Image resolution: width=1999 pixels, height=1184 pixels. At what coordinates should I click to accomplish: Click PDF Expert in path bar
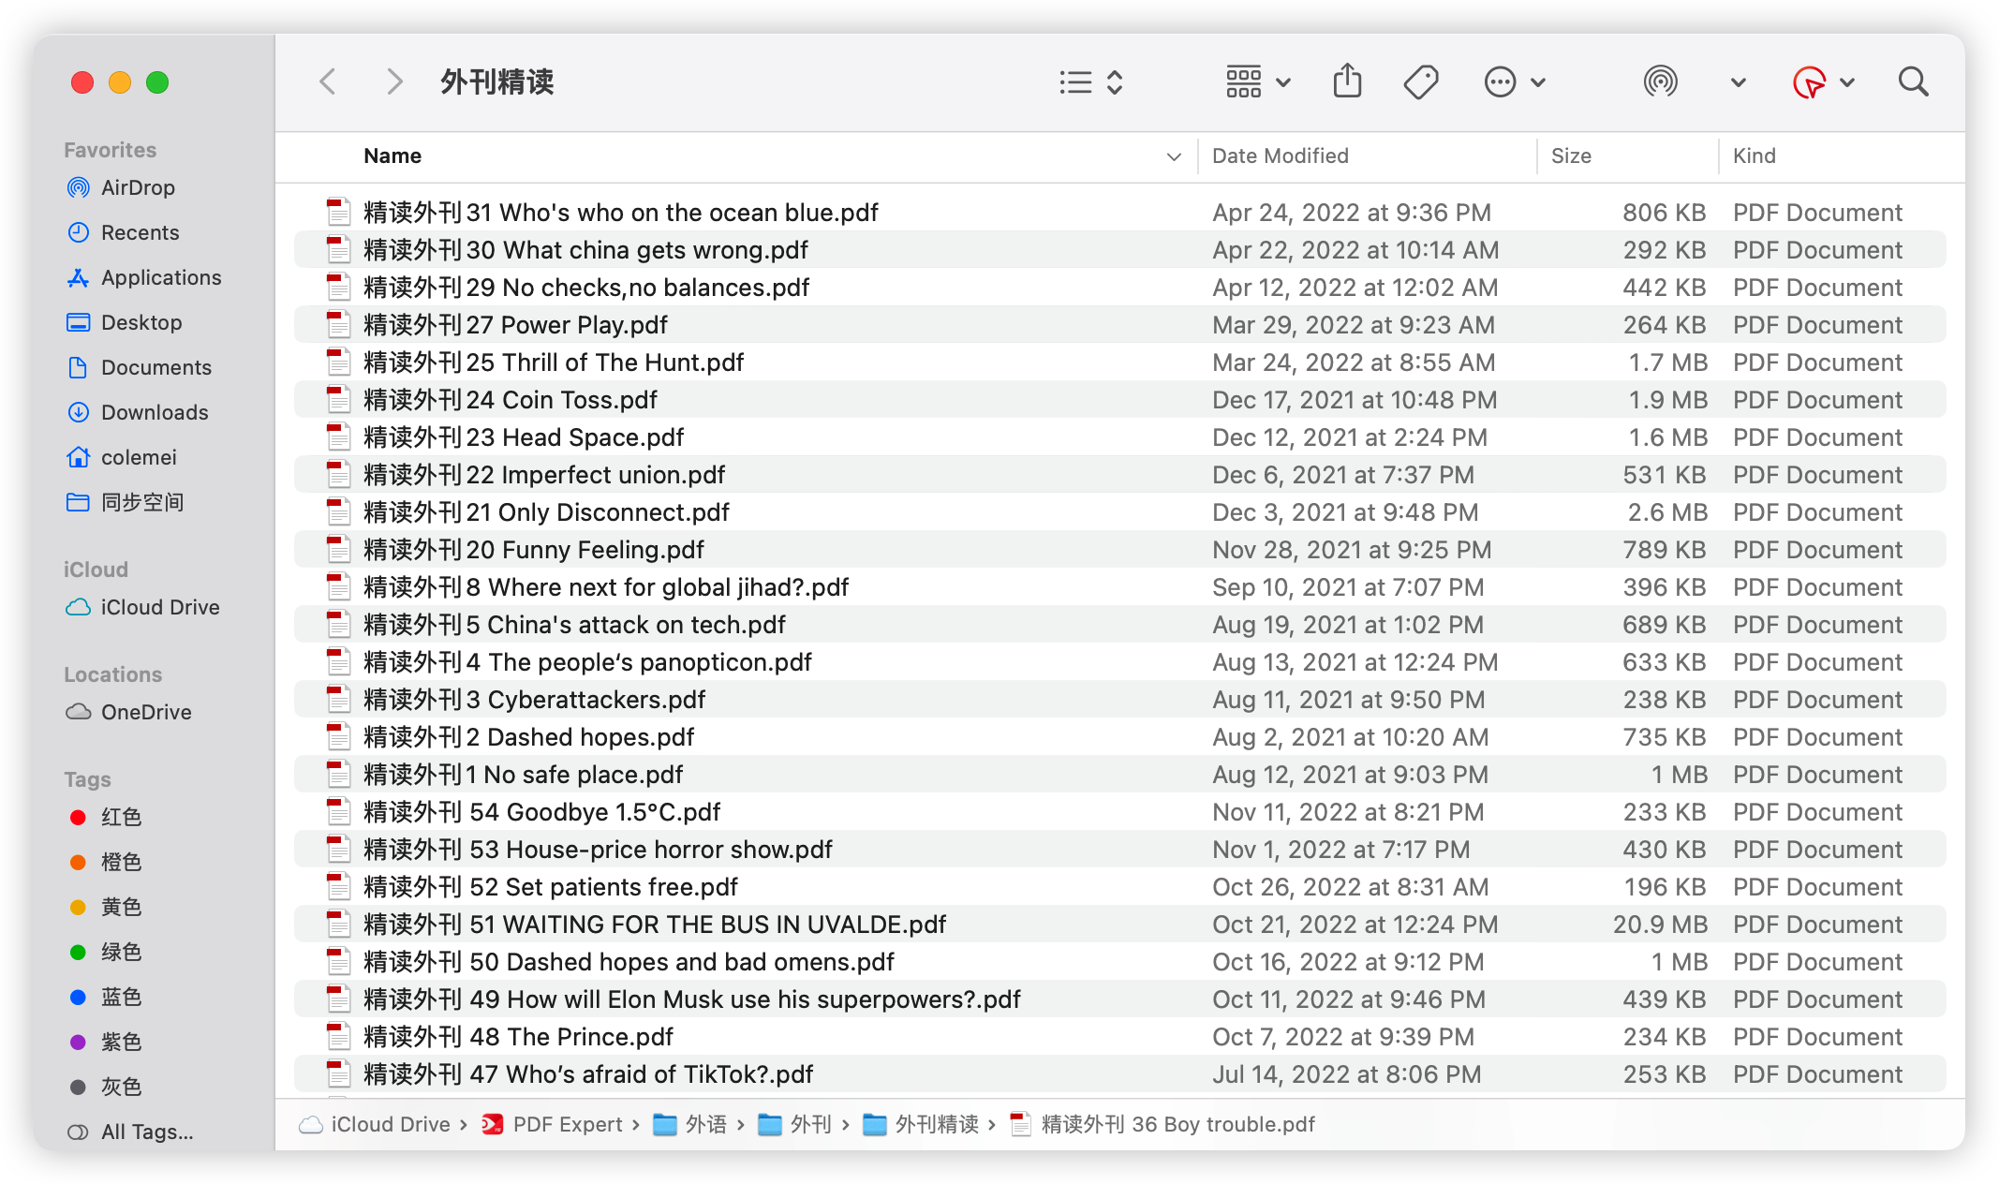click(x=567, y=1124)
